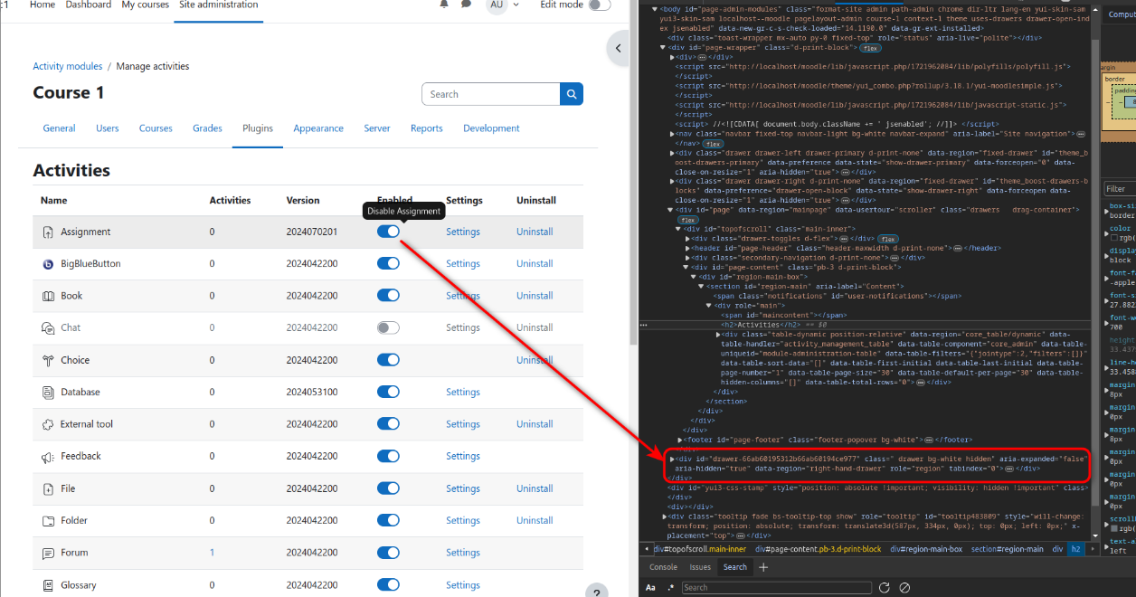Click the Database activity icon

coord(48,393)
